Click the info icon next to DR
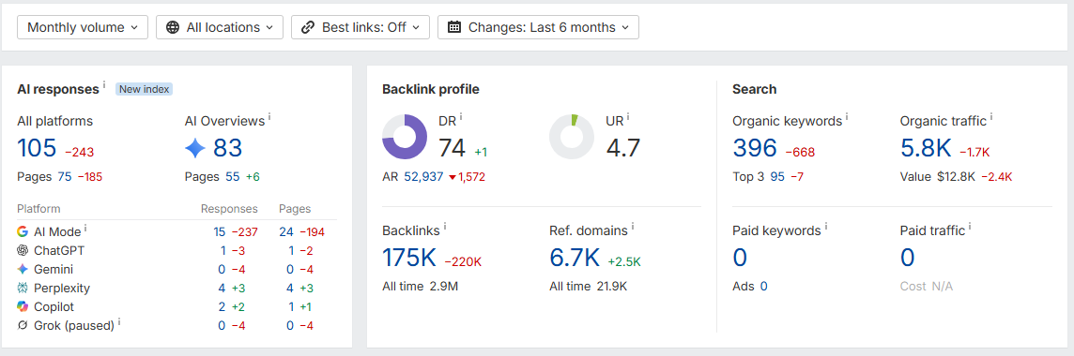Viewport: 1074px width, 356px height. pos(461,117)
